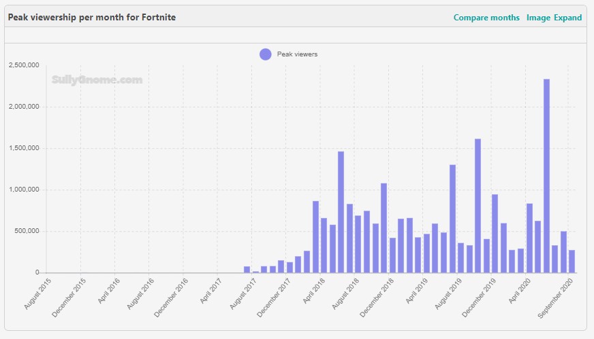Click the 2,000,000 y-axis value
The height and width of the screenshot is (339, 594).
(x=24, y=107)
